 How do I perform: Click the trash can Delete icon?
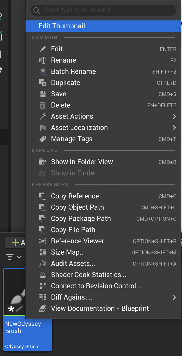(x=43, y=105)
